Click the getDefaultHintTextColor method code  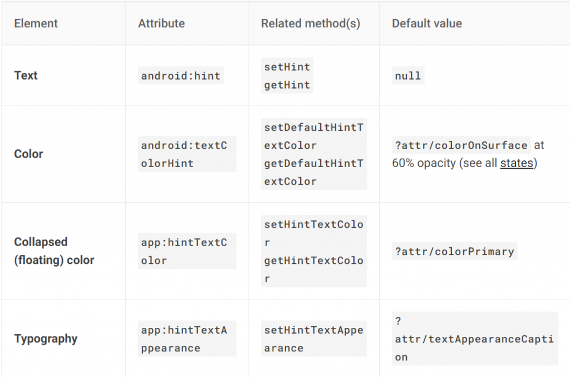(x=313, y=172)
